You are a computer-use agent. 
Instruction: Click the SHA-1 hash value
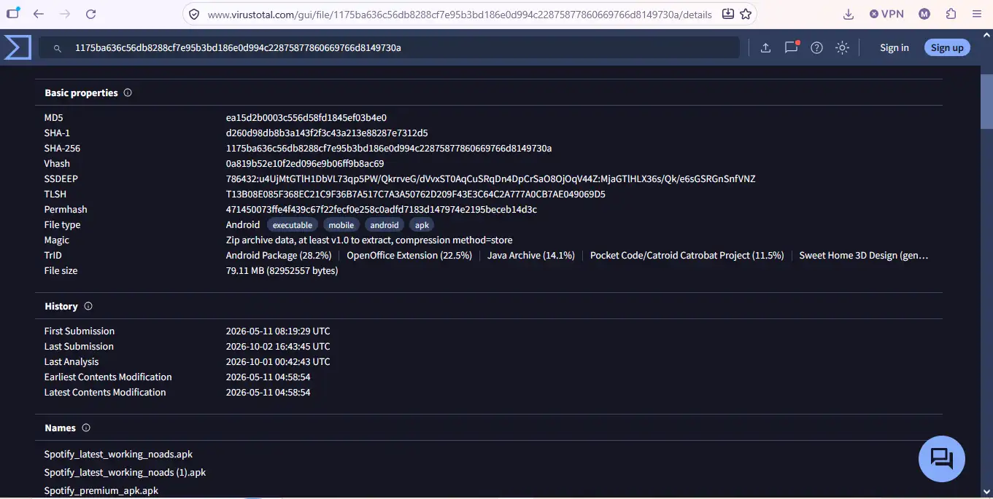[327, 133]
